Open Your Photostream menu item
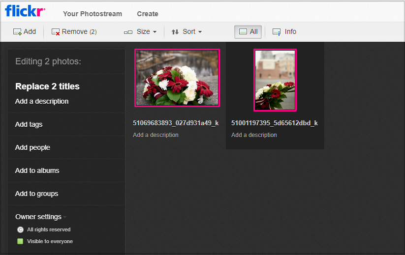Screen dimensions: 405x255 click(93, 14)
